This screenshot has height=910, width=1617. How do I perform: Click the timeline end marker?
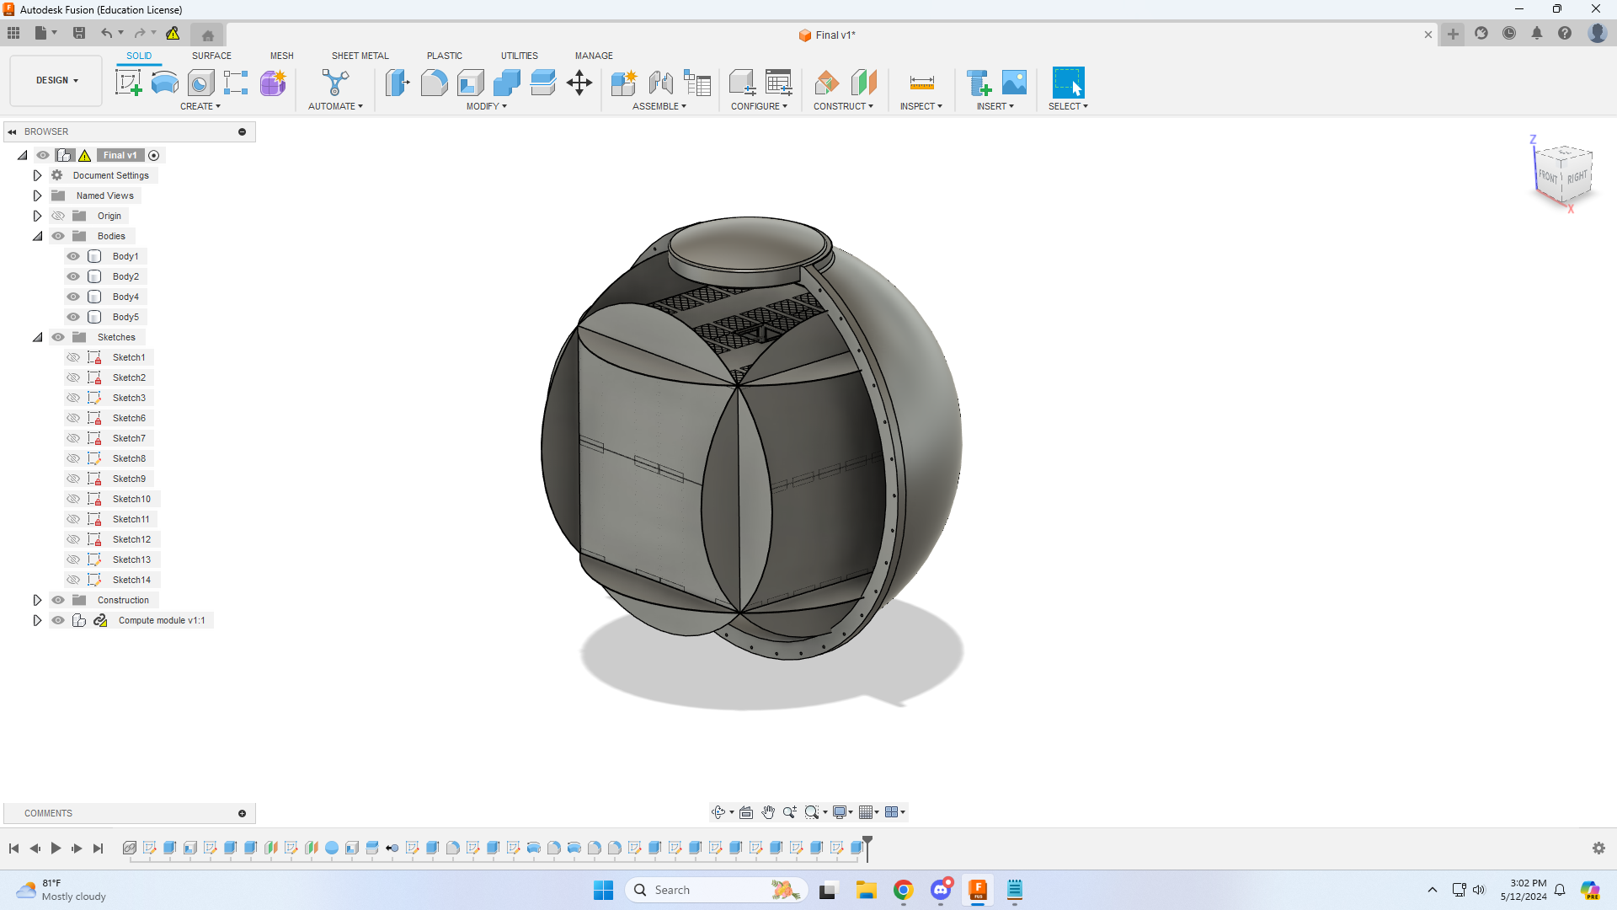(867, 847)
